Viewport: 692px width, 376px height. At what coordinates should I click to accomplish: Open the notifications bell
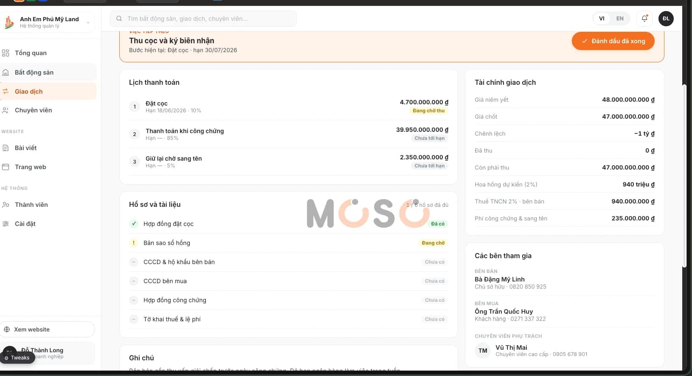644,19
